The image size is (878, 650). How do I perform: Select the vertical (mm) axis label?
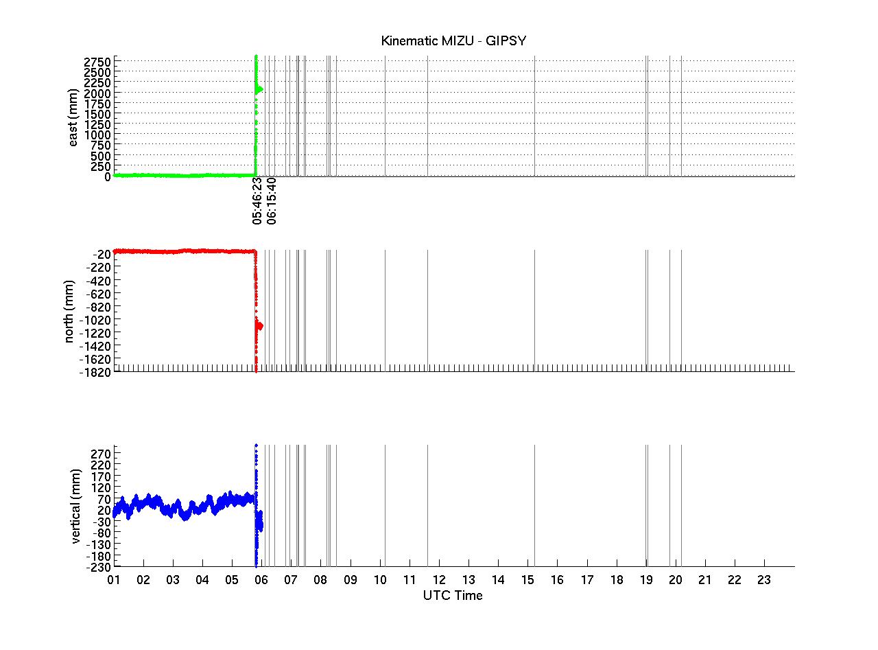click(75, 507)
